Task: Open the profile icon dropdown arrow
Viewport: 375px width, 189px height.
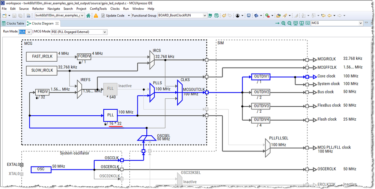Action: tap(242, 15)
